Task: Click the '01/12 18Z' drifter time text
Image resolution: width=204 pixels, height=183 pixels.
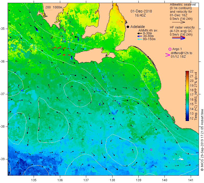Action: tap(178, 56)
